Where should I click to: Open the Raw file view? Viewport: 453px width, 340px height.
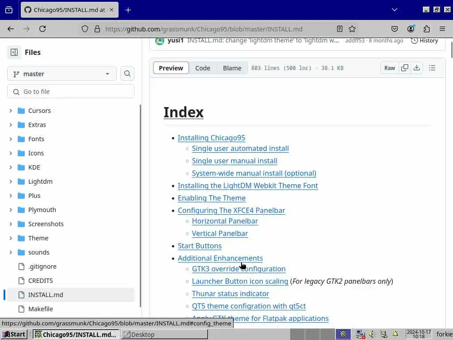click(x=389, y=68)
